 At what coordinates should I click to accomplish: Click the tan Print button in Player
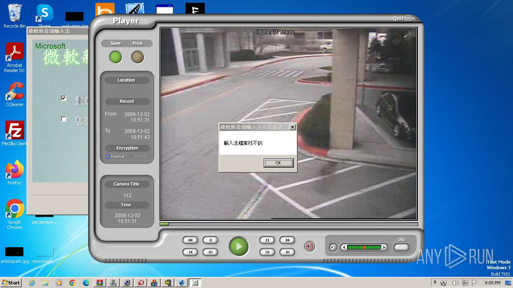(137, 57)
